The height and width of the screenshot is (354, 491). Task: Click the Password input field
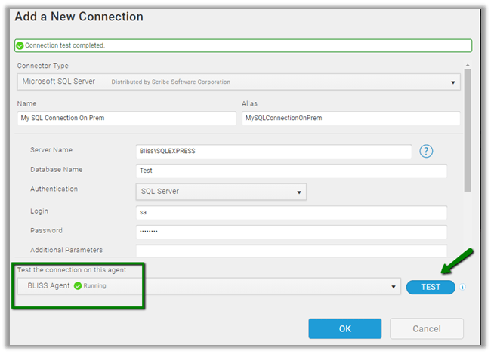point(291,232)
